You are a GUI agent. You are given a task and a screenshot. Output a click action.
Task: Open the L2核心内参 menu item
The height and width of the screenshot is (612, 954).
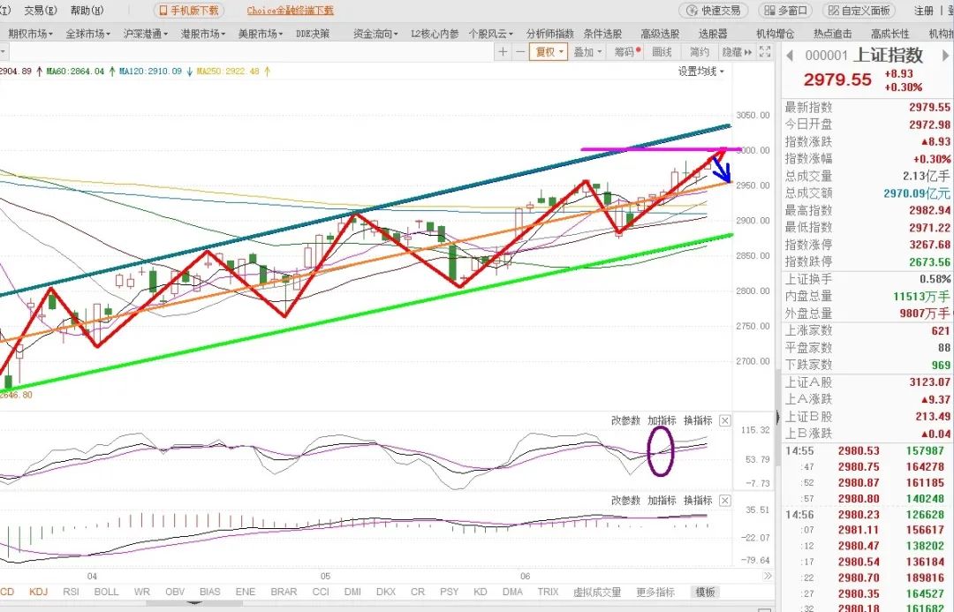point(435,34)
